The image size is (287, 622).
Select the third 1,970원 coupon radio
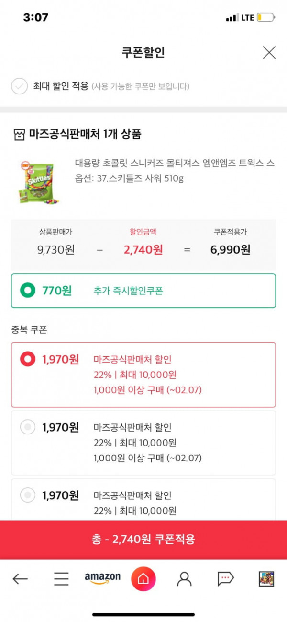pos(28,494)
